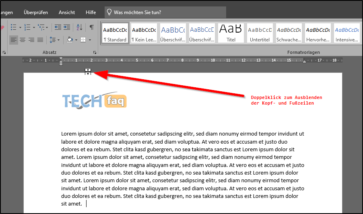This screenshot has height=214, width=363.
Task: Apply the 'Intensive...' emphasis style
Action: point(347,33)
